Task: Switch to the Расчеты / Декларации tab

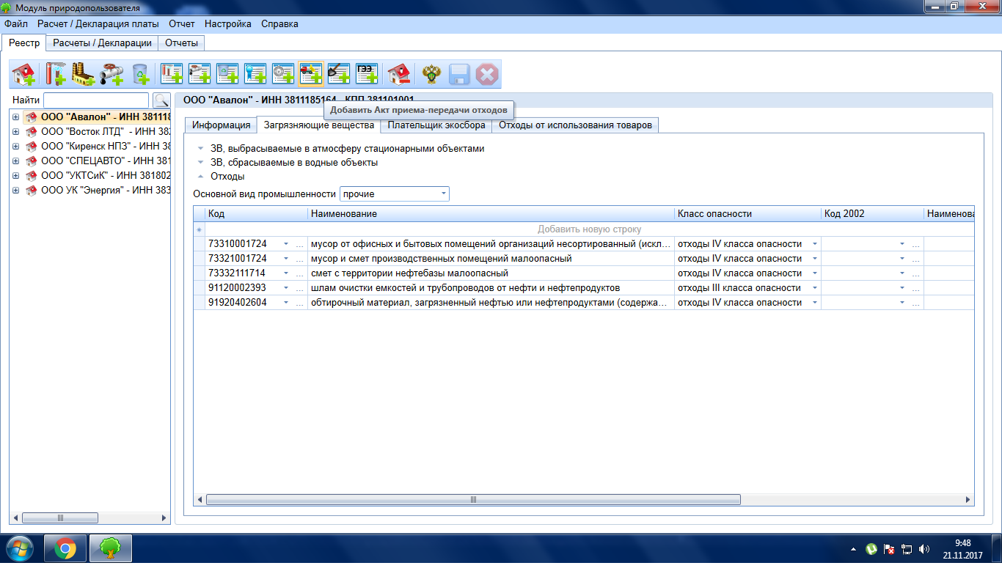Action: [x=102, y=43]
